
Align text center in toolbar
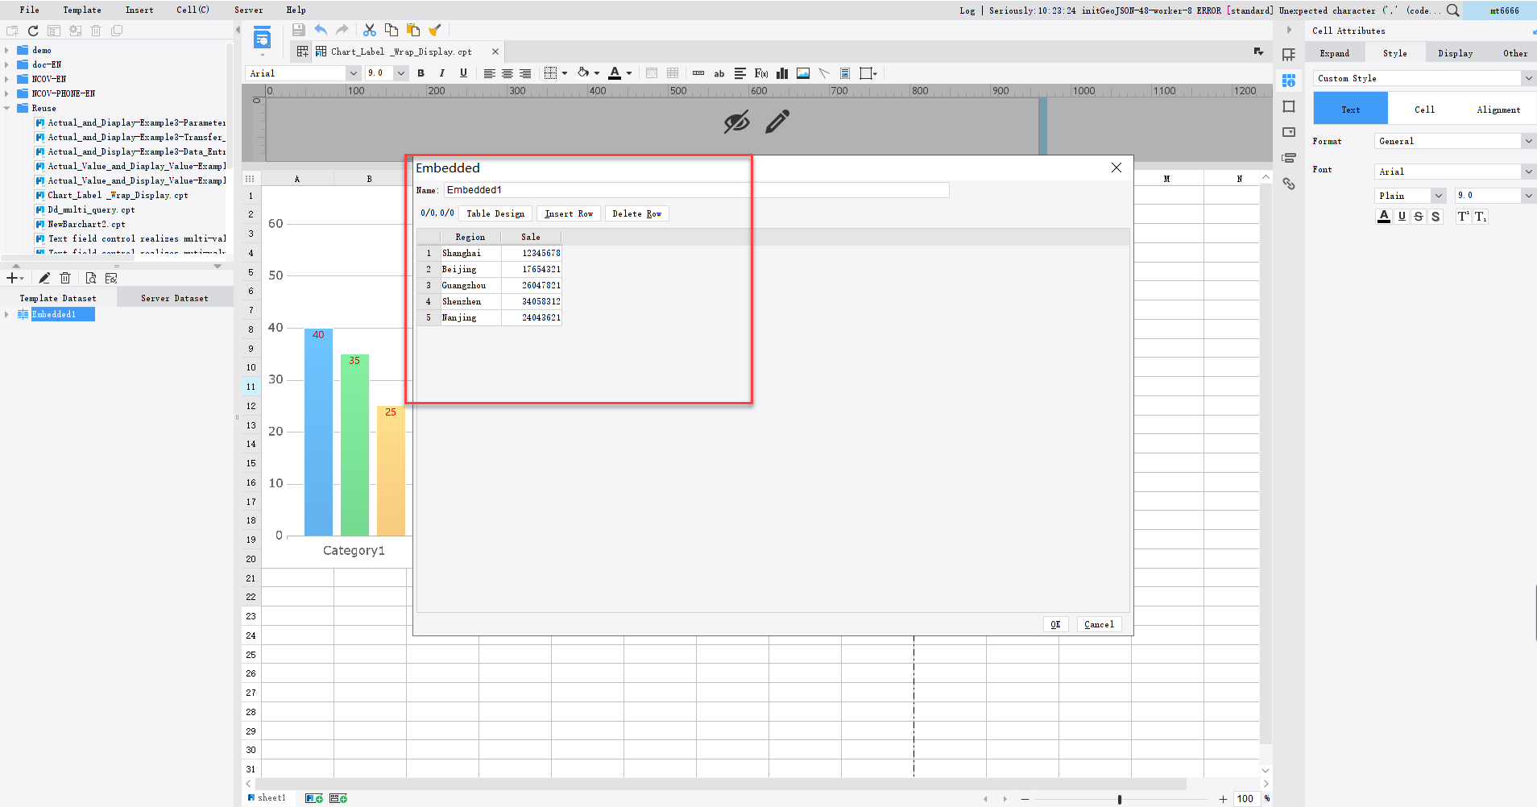[x=507, y=73]
